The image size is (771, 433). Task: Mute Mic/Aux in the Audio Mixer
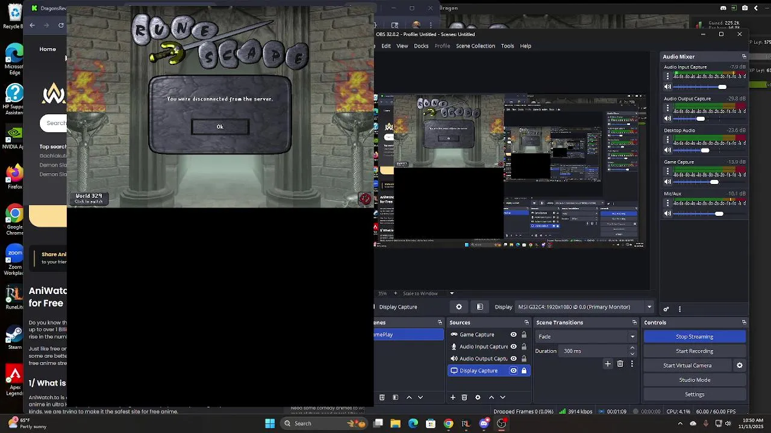click(x=667, y=213)
